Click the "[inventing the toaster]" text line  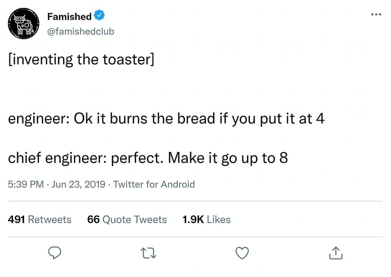click(x=81, y=60)
